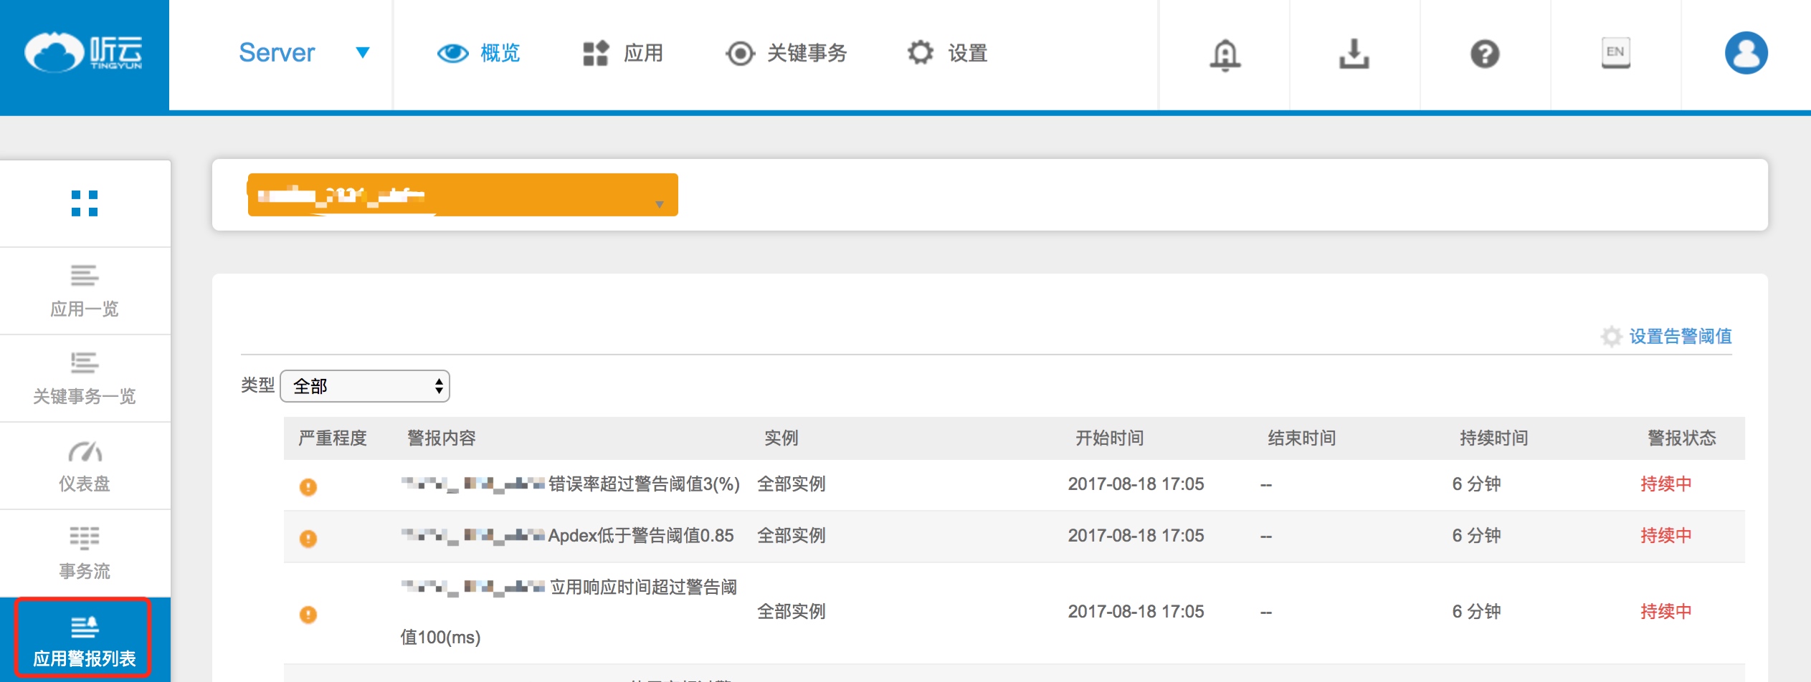The width and height of the screenshot is (1811, 682).
Task: Click the 开始时间 column header
Action: 1109,438
